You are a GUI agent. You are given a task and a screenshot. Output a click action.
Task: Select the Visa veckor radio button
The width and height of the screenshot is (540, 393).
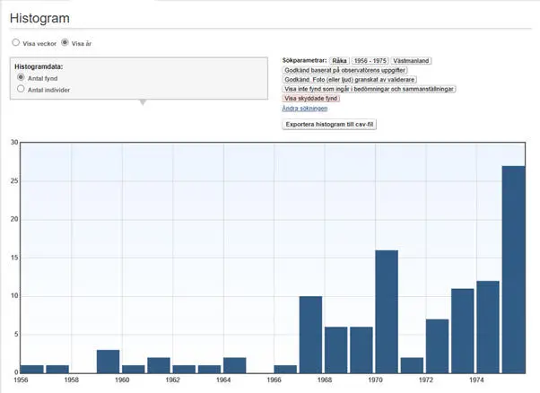15,42
